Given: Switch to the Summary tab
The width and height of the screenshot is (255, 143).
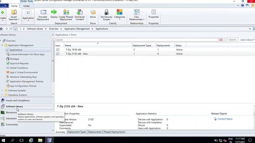Looking at the screenshot, I should [60, 132].
